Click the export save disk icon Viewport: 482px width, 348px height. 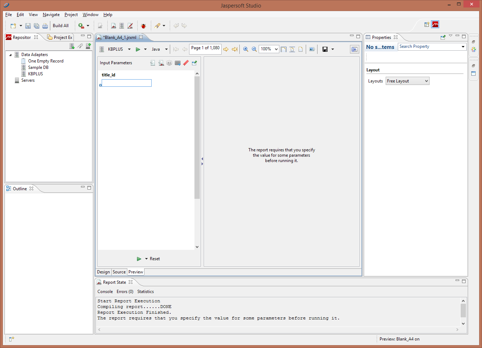click(325, 49)
